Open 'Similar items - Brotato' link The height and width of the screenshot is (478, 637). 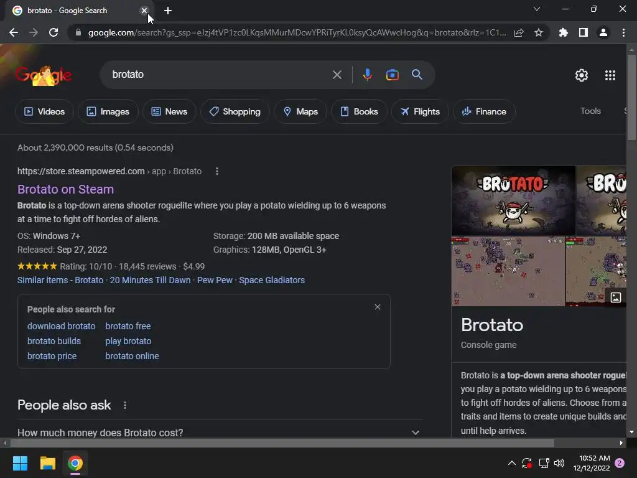(60, 281)
